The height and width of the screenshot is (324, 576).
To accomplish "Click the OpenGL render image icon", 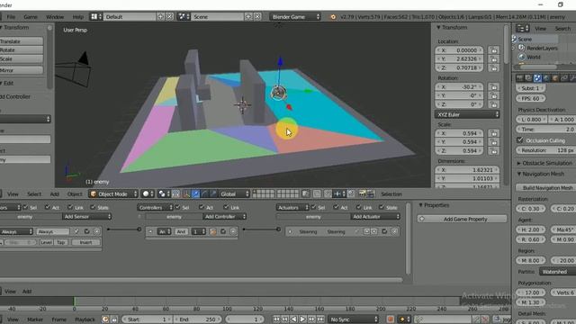I will tap(362, 193).
